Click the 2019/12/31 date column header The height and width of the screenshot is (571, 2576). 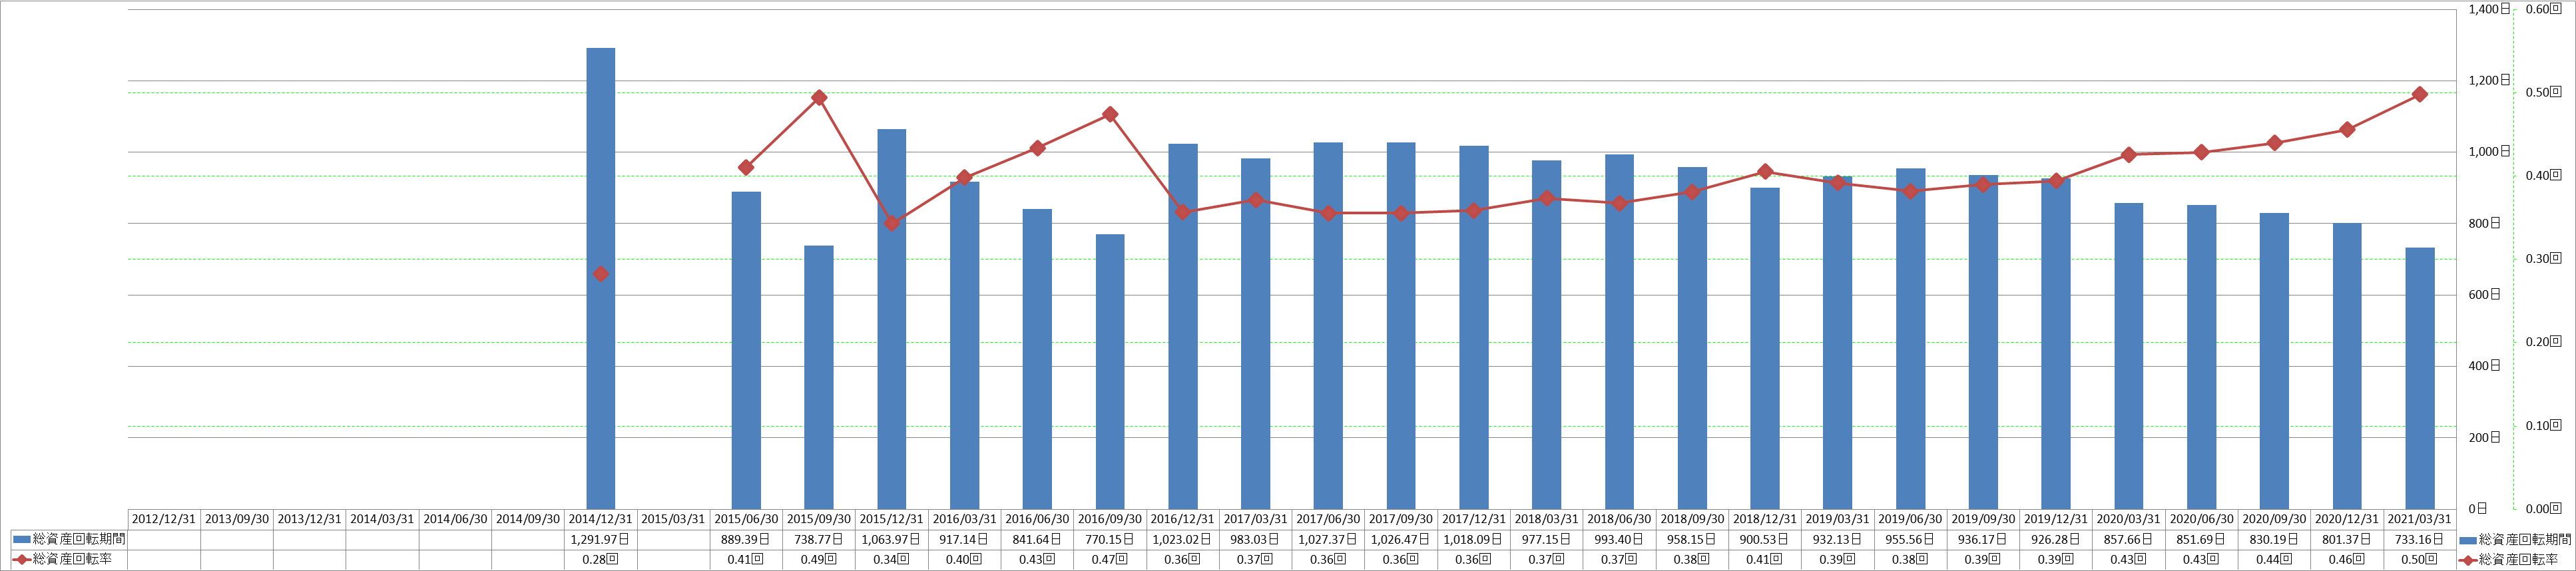tap(2056, 519)
